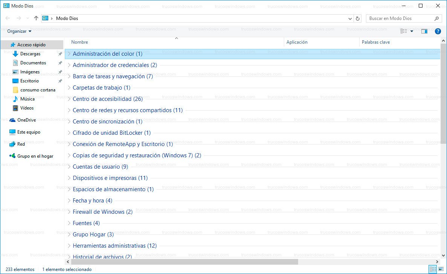Viewport: 447px width, 274px height.
Task: Switch to details view in status bar
Action: [432, 269]
